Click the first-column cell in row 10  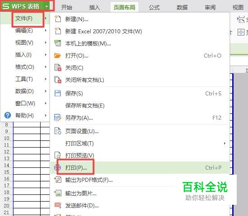coord(27,137)
